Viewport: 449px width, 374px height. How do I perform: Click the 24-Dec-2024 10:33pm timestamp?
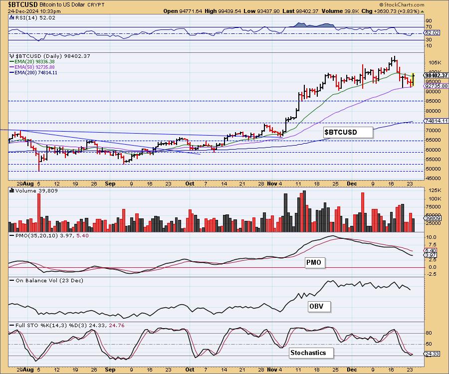pos(34,11)
